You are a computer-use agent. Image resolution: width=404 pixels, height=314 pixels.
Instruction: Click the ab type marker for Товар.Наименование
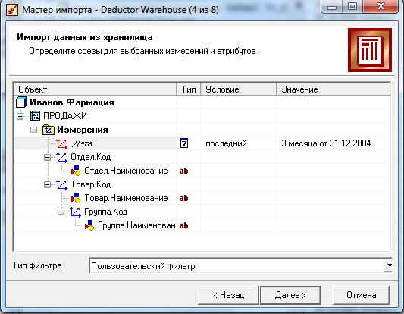pos(183,198)
